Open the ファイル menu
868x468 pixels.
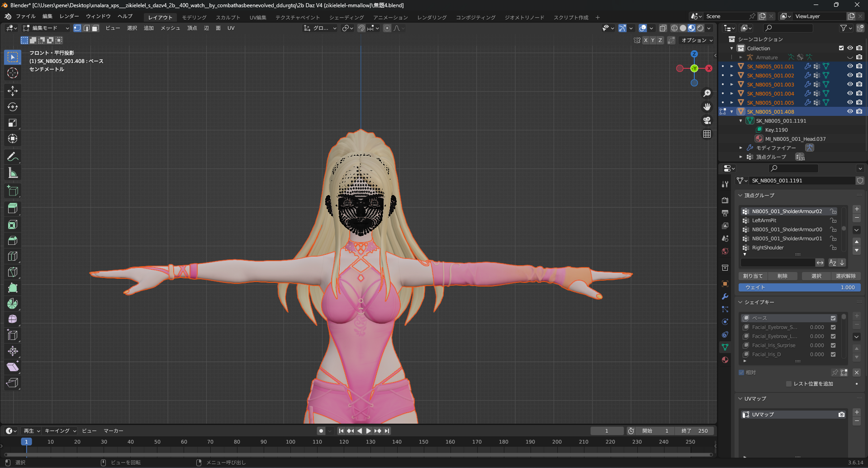[x=26, y=16]
